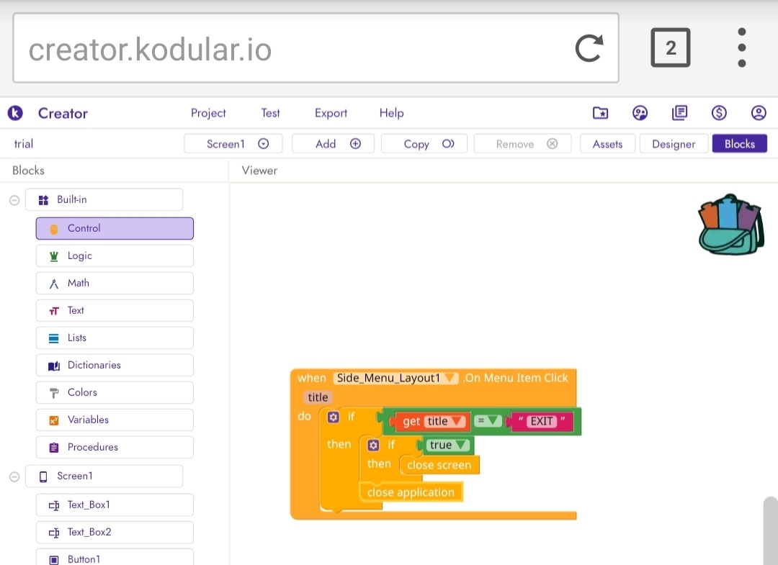Switch to the Designer view
The height and width of the screenshot is (565, 778).
pos(674,144)
